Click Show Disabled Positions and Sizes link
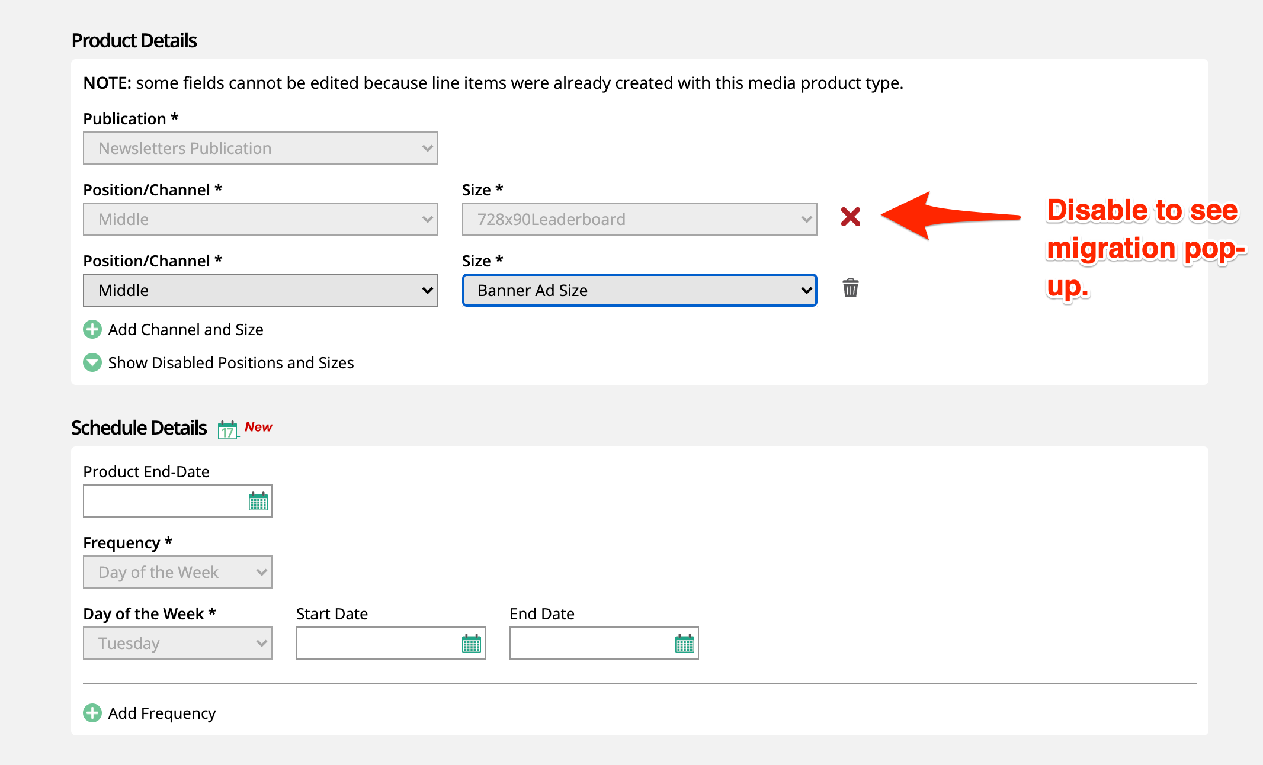 230,363
